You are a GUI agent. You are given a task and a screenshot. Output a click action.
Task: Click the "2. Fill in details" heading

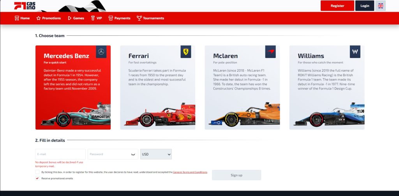tap(50, 140)
